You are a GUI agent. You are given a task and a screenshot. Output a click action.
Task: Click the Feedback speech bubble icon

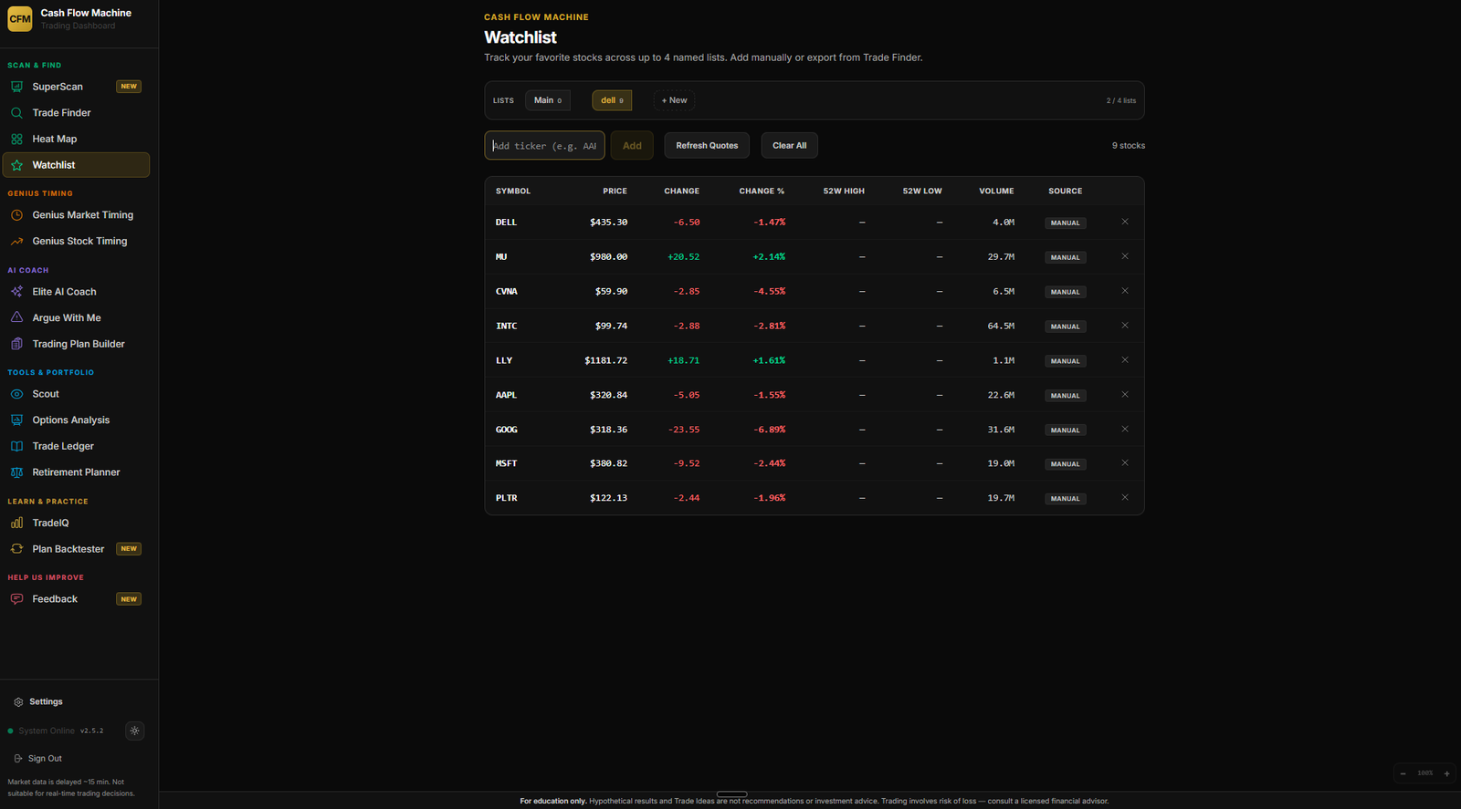coord(16,599)
